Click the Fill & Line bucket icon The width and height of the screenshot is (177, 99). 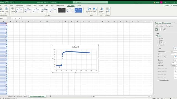pos(157,29)
